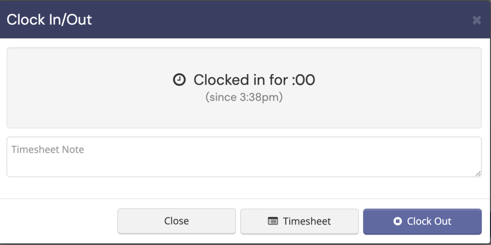491x245 pixels.
Task: Select the "Timesheet" label text
Action: click(307, 222)
